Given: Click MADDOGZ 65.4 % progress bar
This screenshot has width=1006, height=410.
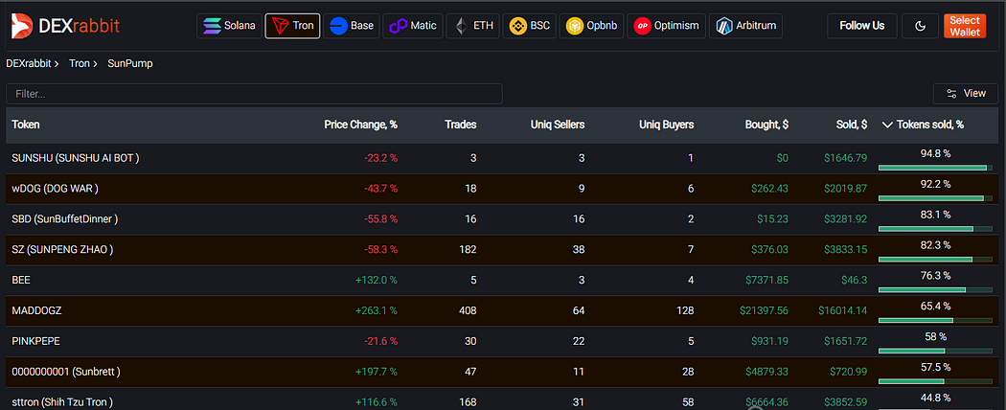Looking at the screenshot, I should pyautogui.click(x=935, y=320).
